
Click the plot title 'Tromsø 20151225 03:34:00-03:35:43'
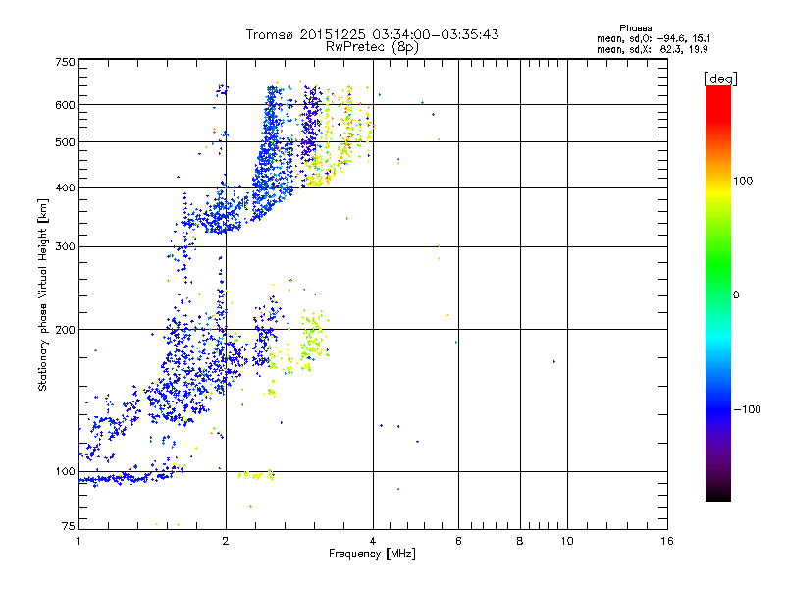[x=372, y=34]
